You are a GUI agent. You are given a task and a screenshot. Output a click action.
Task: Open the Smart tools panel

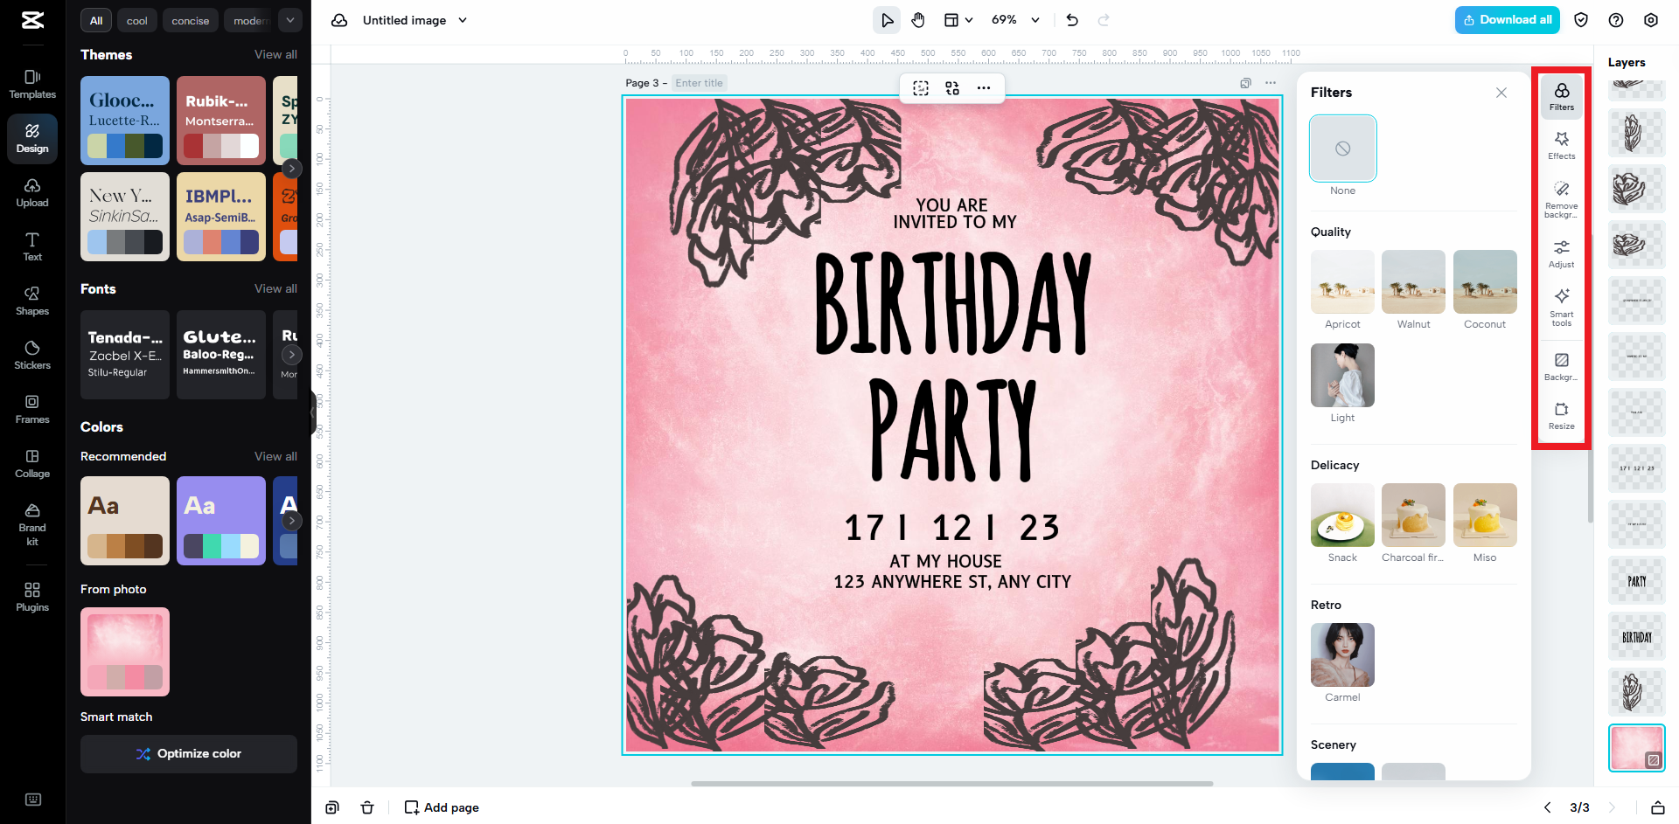point(1561,308)
